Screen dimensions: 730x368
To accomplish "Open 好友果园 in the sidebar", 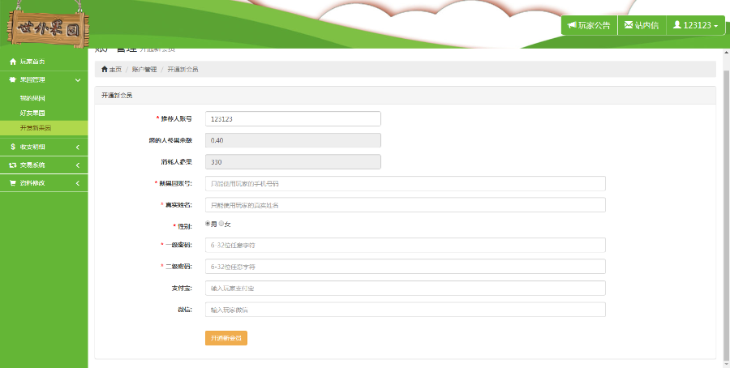I will coord(32,113).
